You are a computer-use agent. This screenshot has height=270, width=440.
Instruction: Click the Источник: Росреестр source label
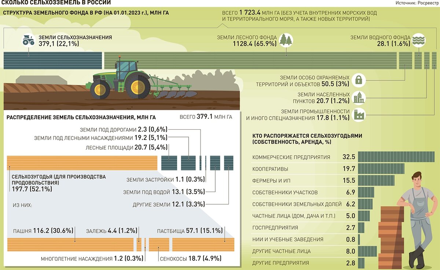coord(417,3)
